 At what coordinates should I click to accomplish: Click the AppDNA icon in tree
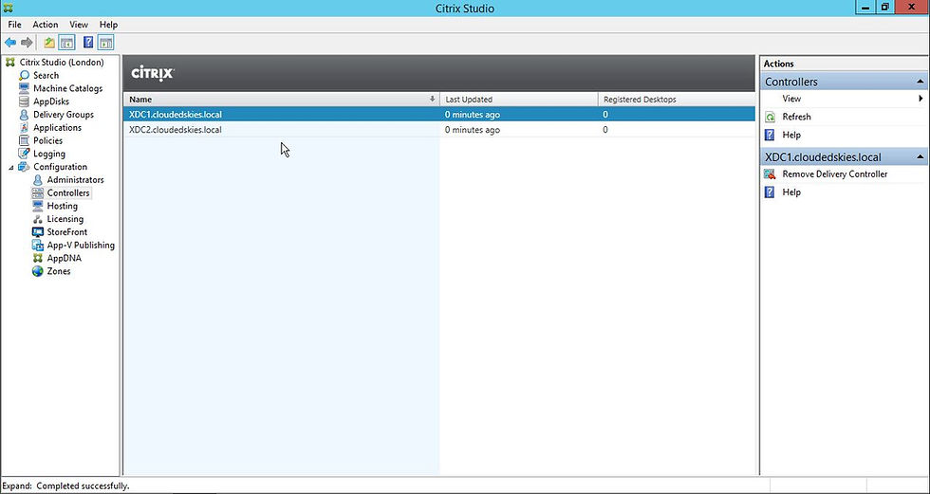coord(37,258)
